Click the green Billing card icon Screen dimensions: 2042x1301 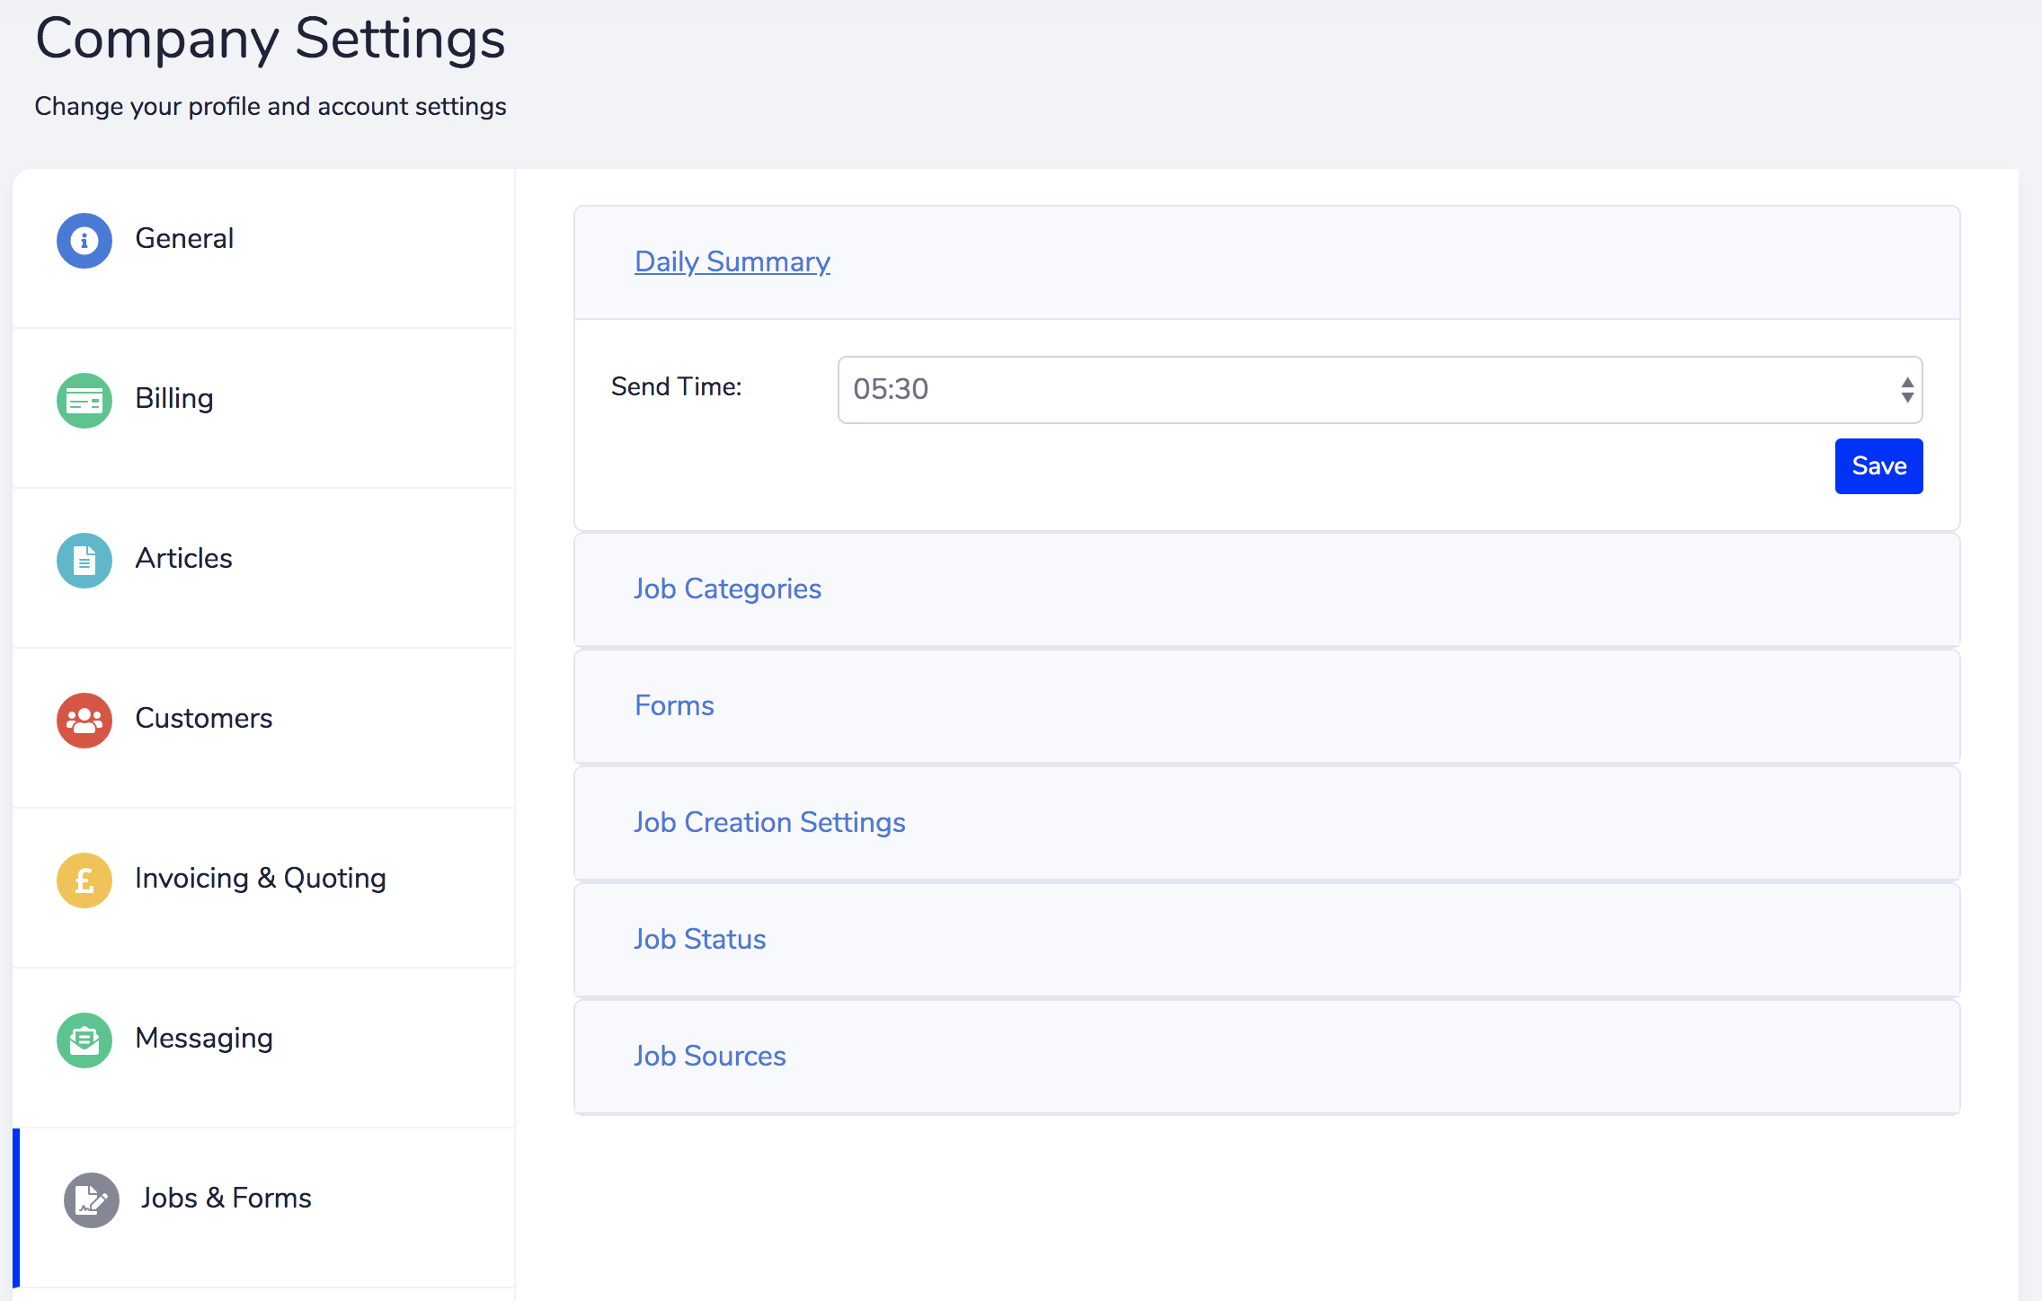click(x=84, y=400)
